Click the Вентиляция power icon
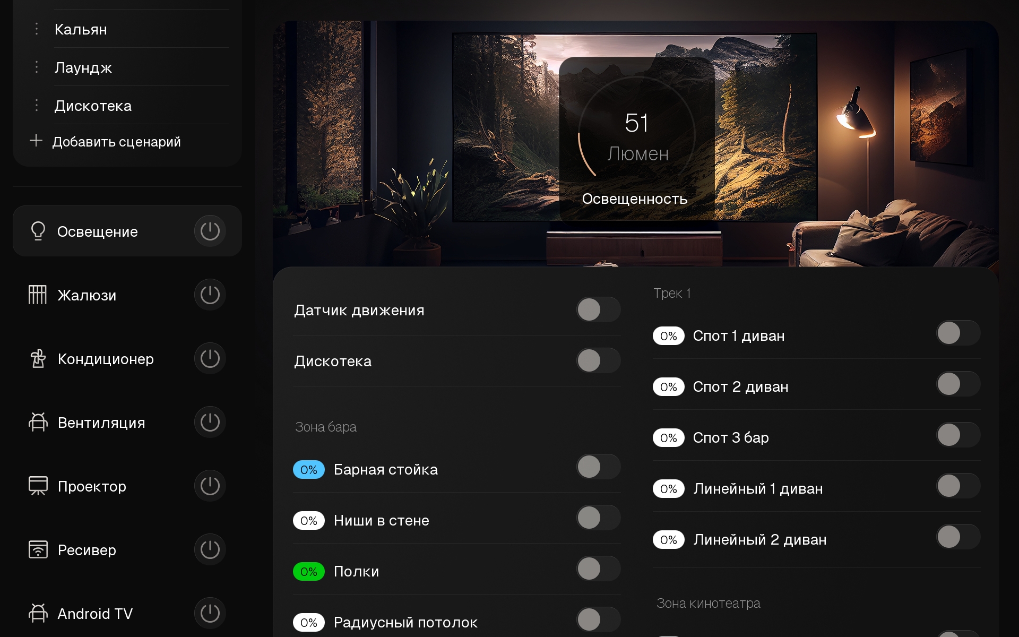This screenshot has width=1019, height=637. click(210, 422)
